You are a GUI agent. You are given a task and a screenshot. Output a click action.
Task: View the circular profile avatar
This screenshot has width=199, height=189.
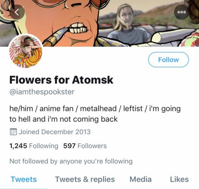[26, 52]
